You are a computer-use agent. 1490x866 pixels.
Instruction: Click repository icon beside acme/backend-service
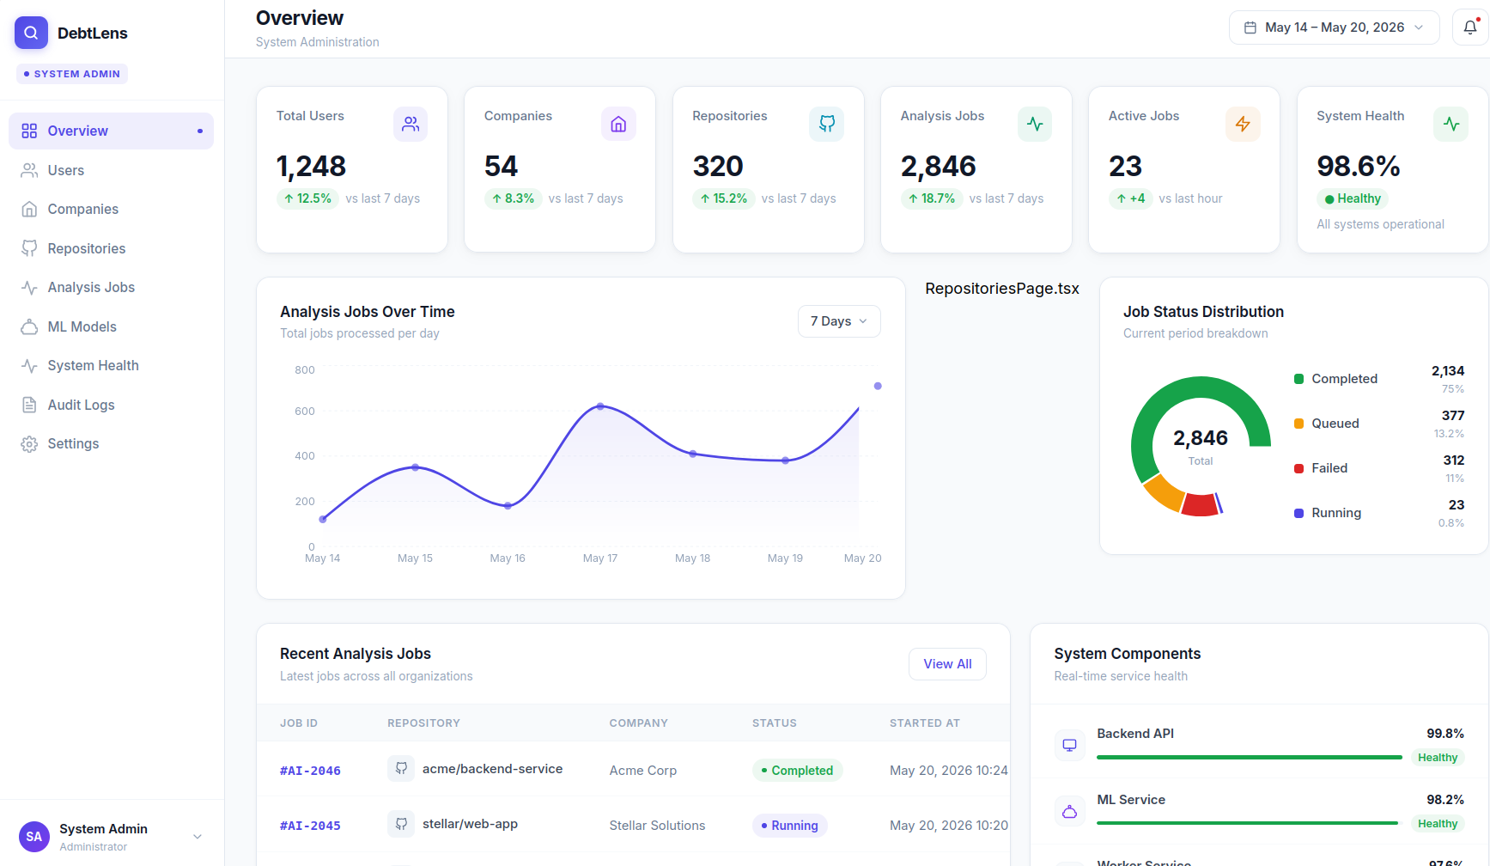point(401,768)
